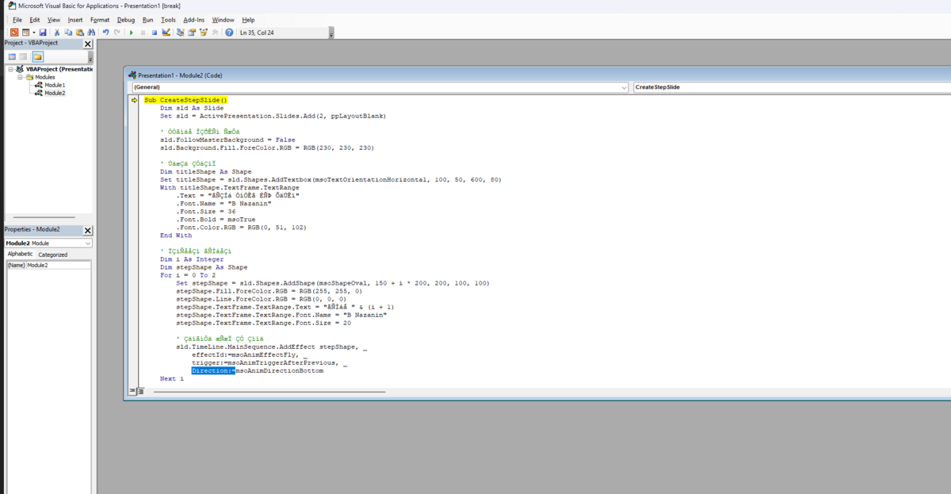The height and width of the screenshot is (494, 951).
Task: Toggle Folders view in Project panel
Action: [37, 57]
